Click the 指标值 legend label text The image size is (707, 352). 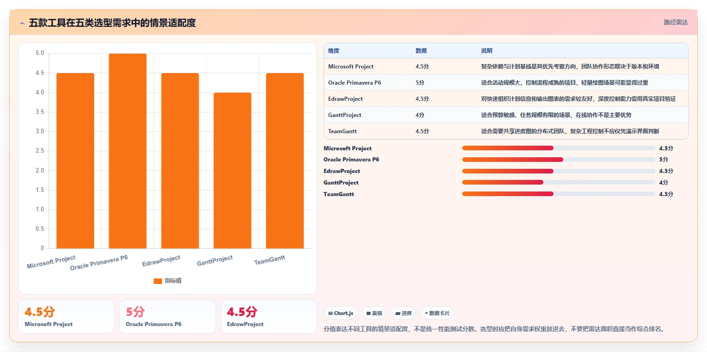pyautogui.click(x=173, y=281)
